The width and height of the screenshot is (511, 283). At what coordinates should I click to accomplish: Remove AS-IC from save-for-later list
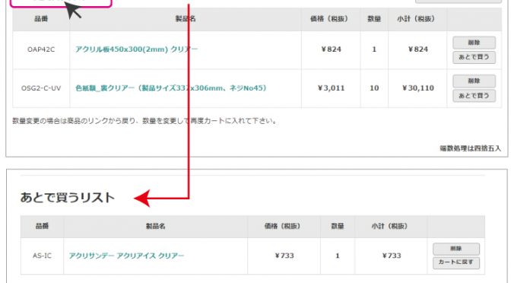(x=456, y=249)
